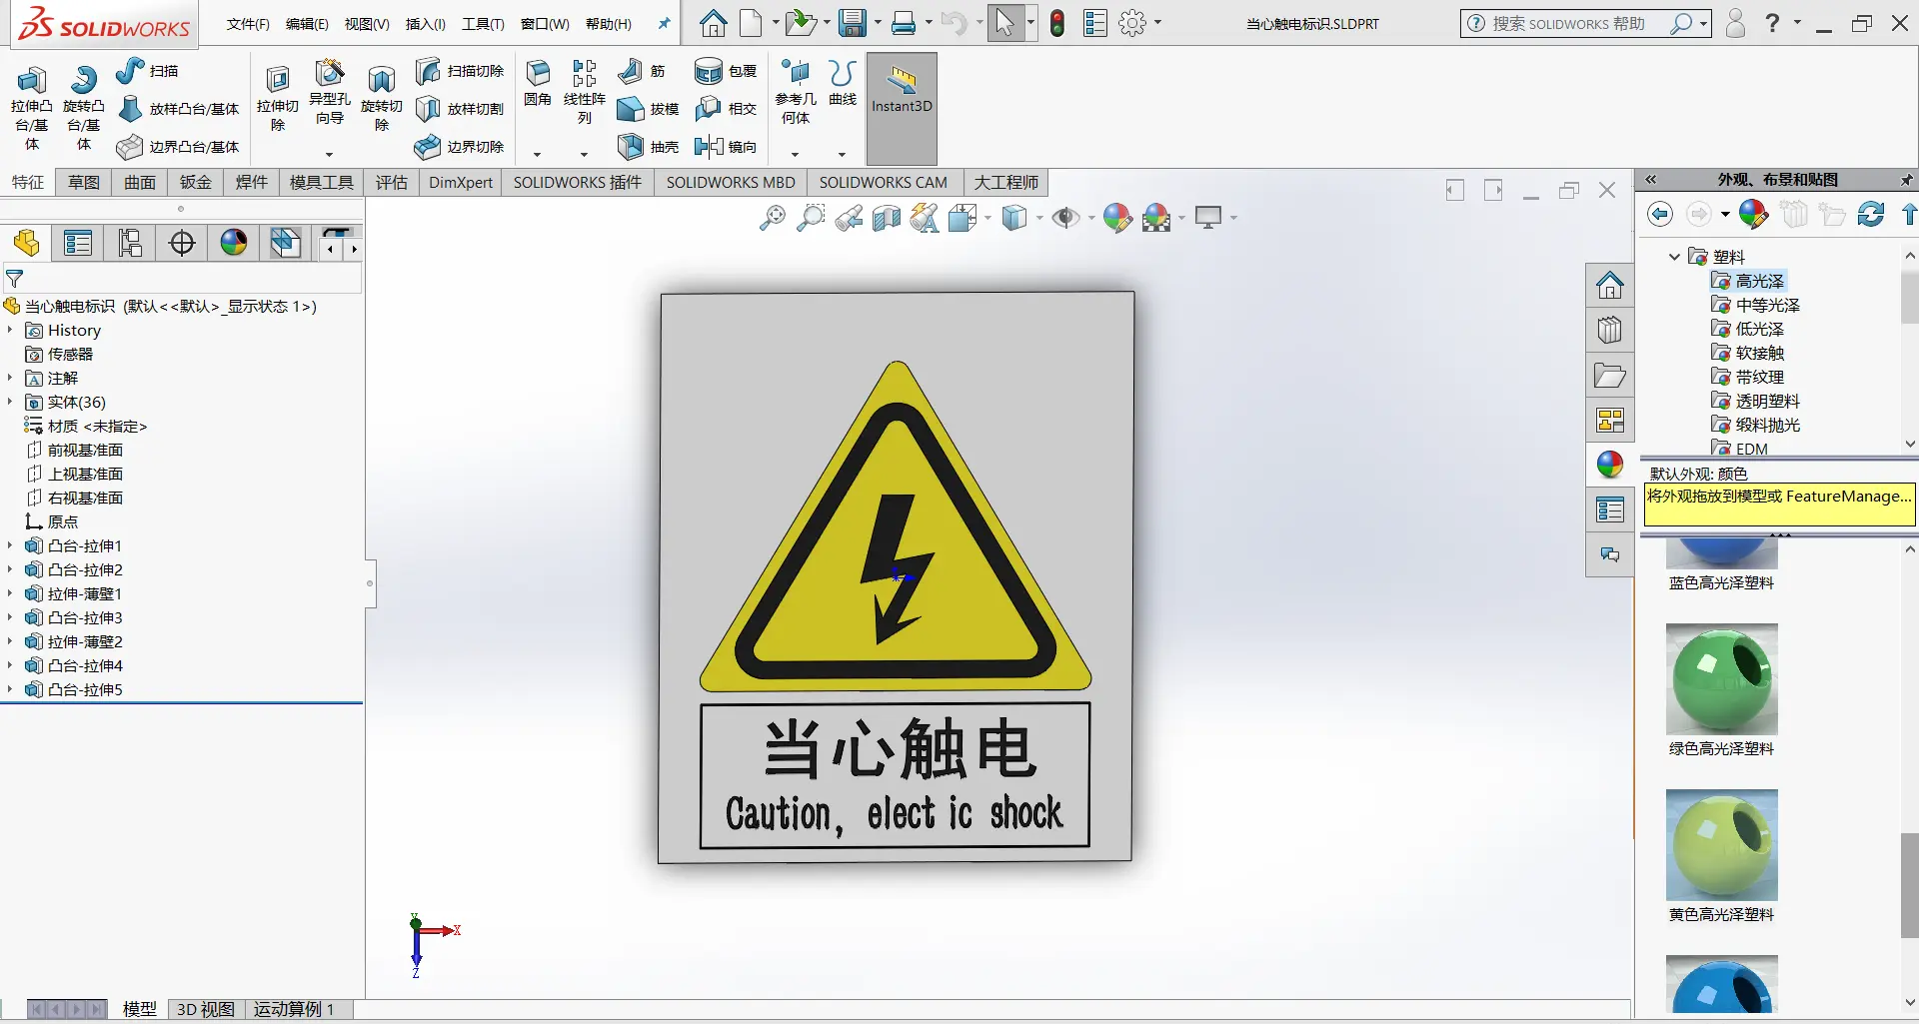Click the Zoom to Fit magnifier icon

coord(773,218)
